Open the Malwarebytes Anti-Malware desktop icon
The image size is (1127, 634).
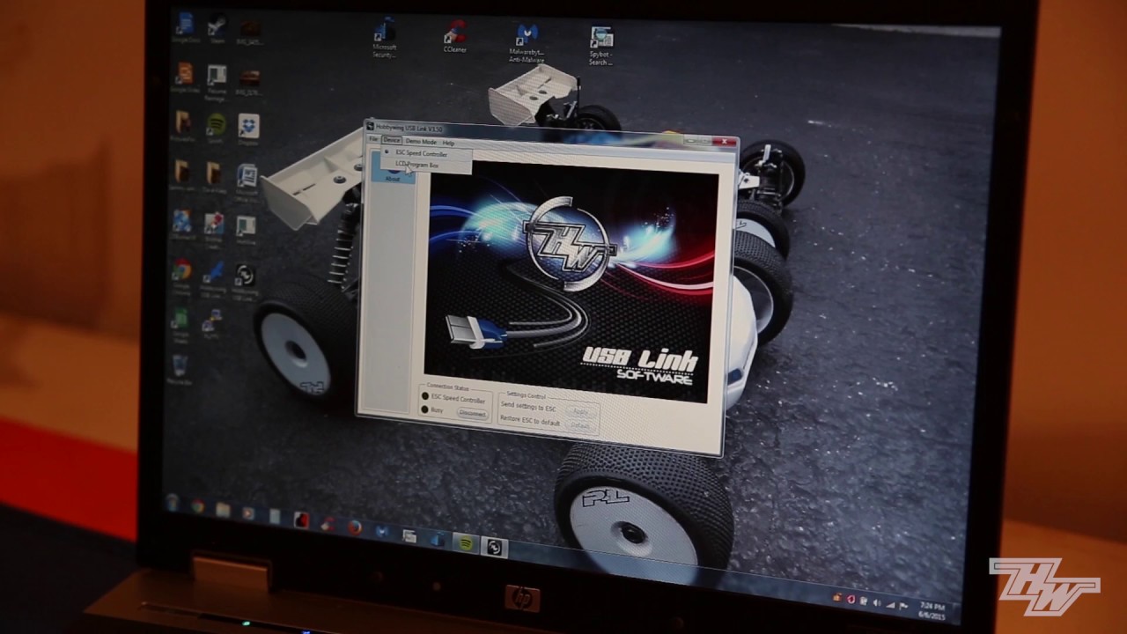[526, 43]
